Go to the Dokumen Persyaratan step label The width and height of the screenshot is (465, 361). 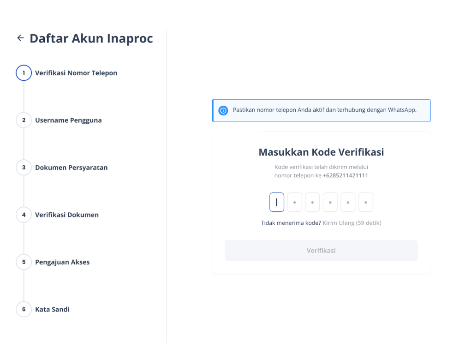(71, 168)
